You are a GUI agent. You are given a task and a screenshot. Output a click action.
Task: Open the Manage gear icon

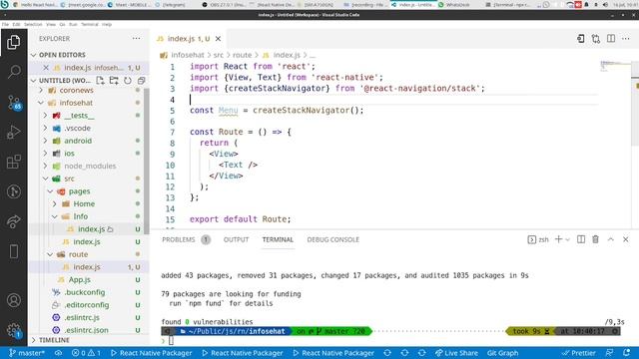click(x=14, y=330)
